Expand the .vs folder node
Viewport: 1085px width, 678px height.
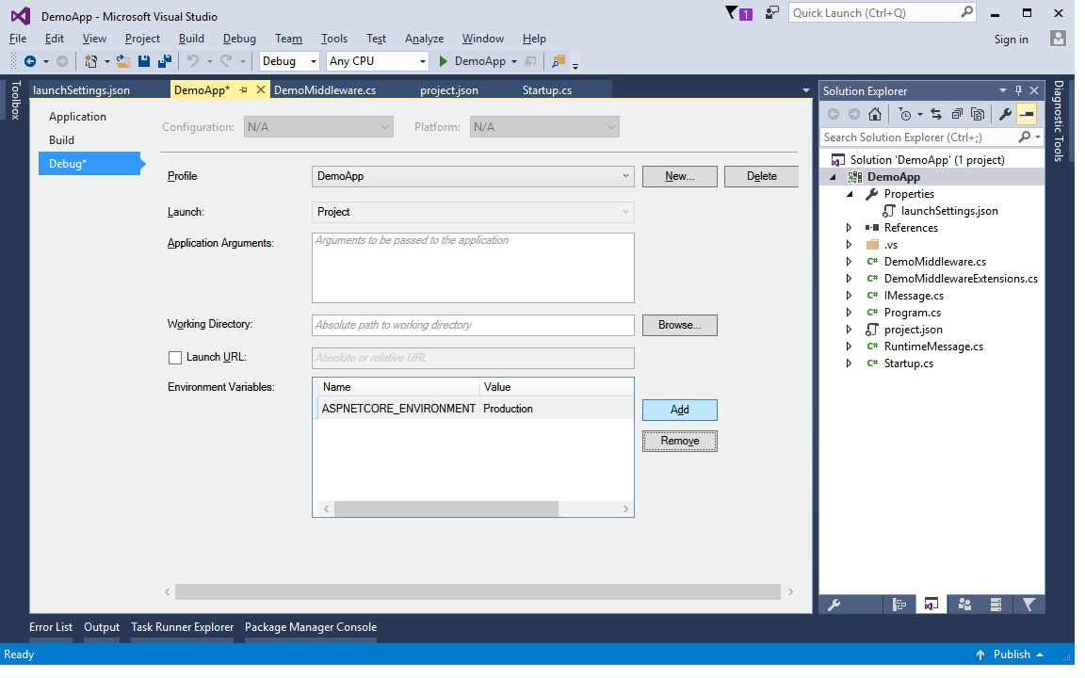(x=849, y=245)
